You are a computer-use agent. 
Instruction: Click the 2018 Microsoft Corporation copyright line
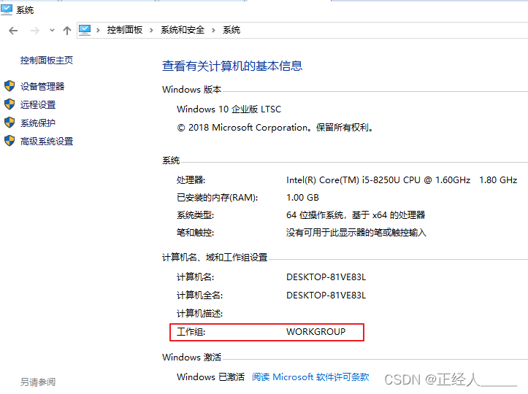point(275,128)
